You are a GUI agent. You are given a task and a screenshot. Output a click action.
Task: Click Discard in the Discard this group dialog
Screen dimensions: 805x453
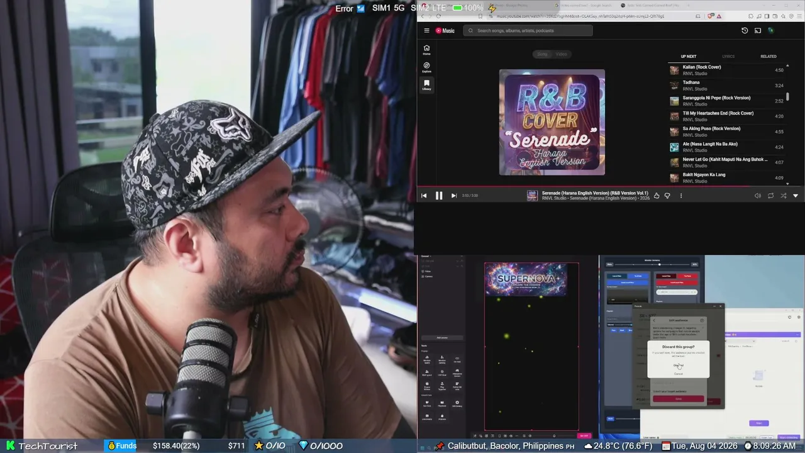[x=678, y=366]
